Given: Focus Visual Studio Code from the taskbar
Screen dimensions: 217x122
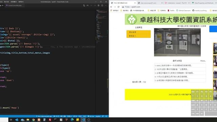Looking at the screenshot, I should 83,120.
